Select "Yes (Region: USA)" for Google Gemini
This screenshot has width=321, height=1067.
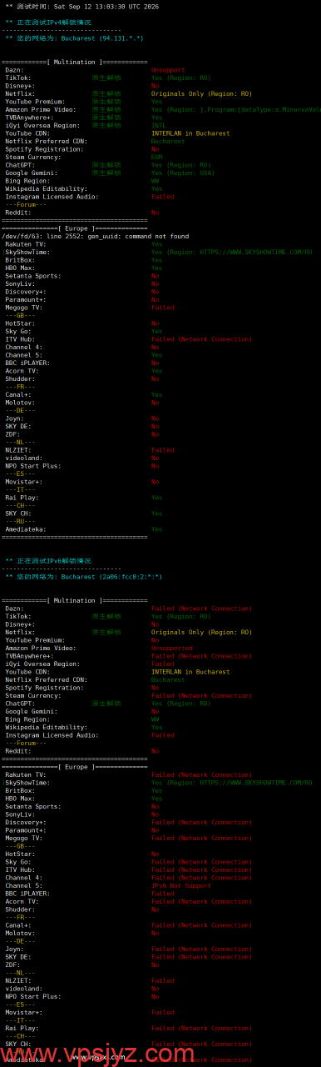point(182,173)
